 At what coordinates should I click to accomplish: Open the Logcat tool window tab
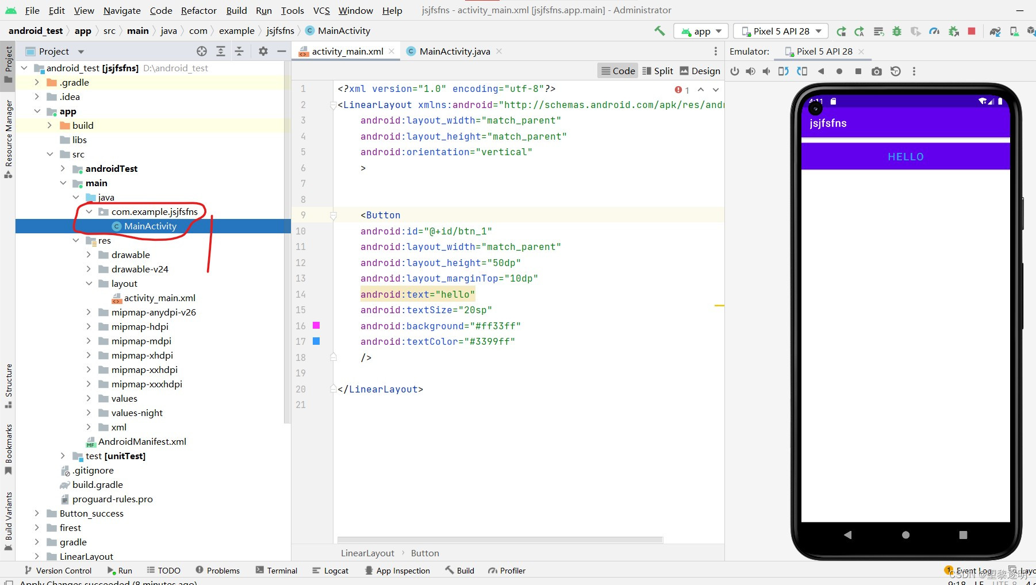pos(331,571)
